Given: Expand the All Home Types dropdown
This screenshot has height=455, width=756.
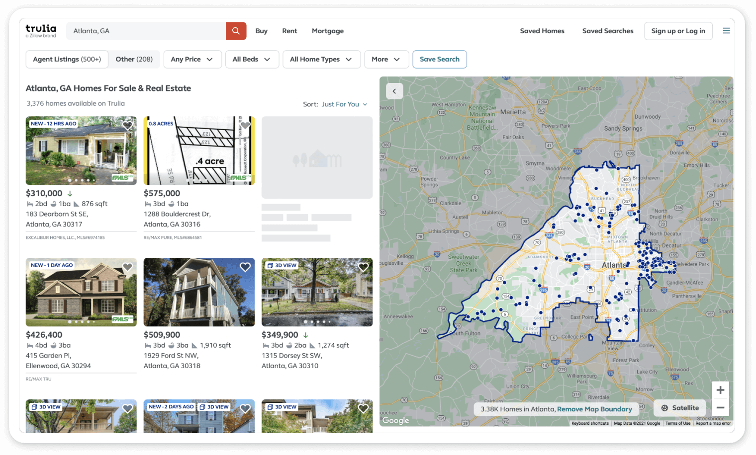Looking at the screenshot, I should point(321,59).
